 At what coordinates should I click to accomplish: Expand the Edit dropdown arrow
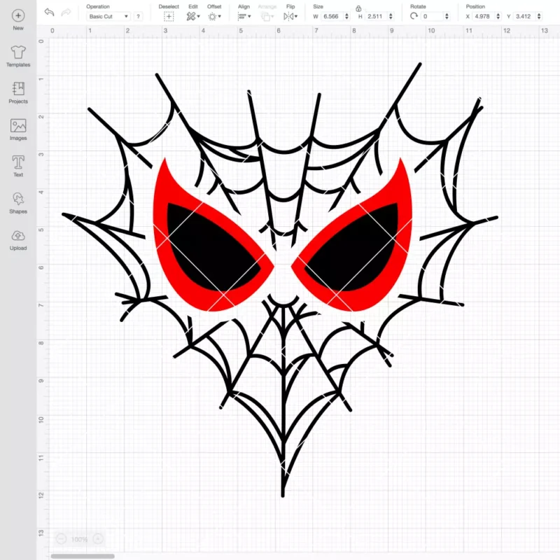pos(199,16)
